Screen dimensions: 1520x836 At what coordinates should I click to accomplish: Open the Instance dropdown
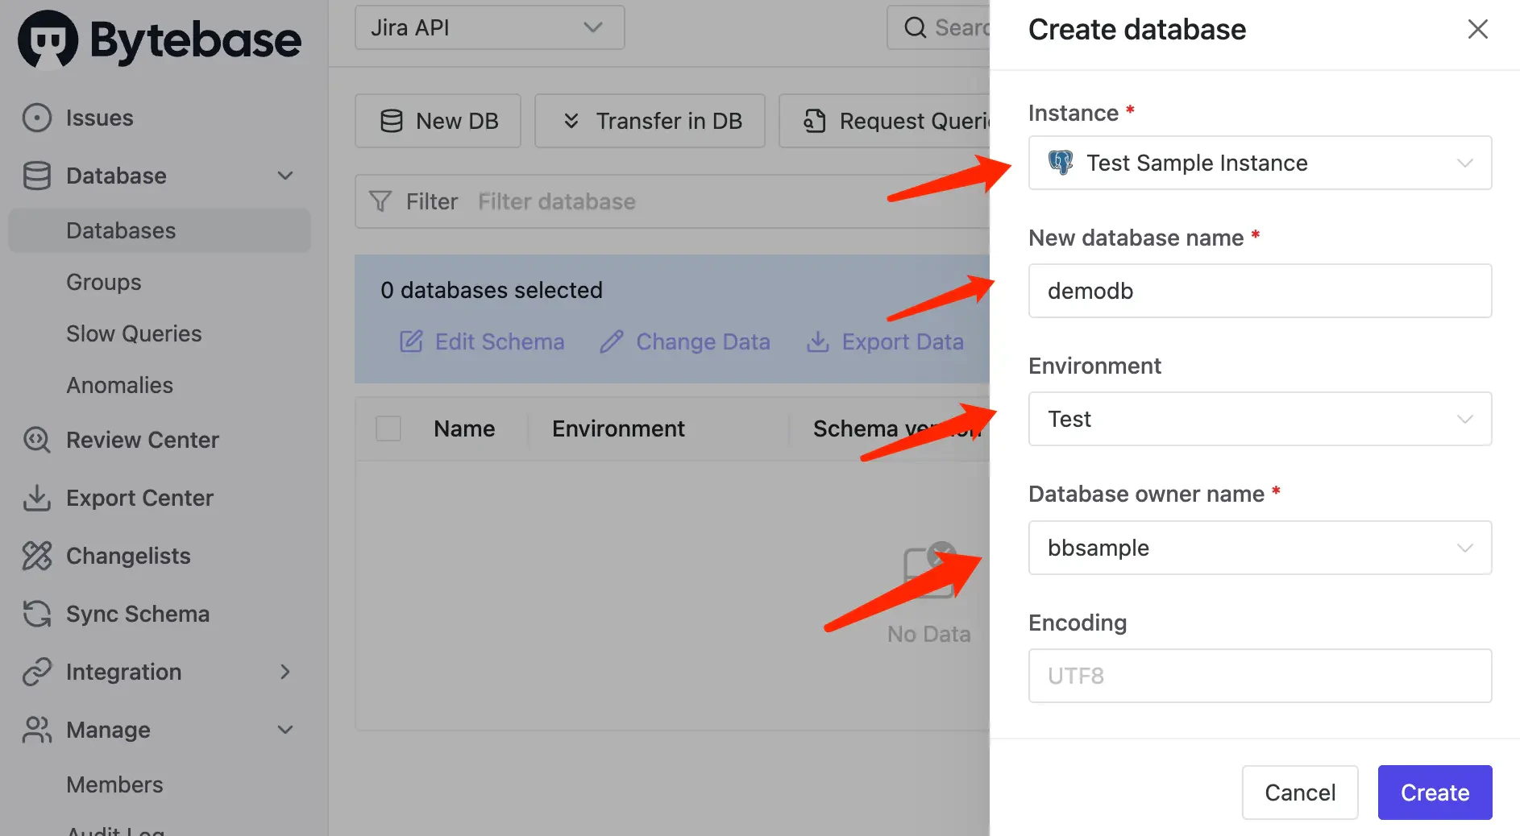tap(1260, 163)
